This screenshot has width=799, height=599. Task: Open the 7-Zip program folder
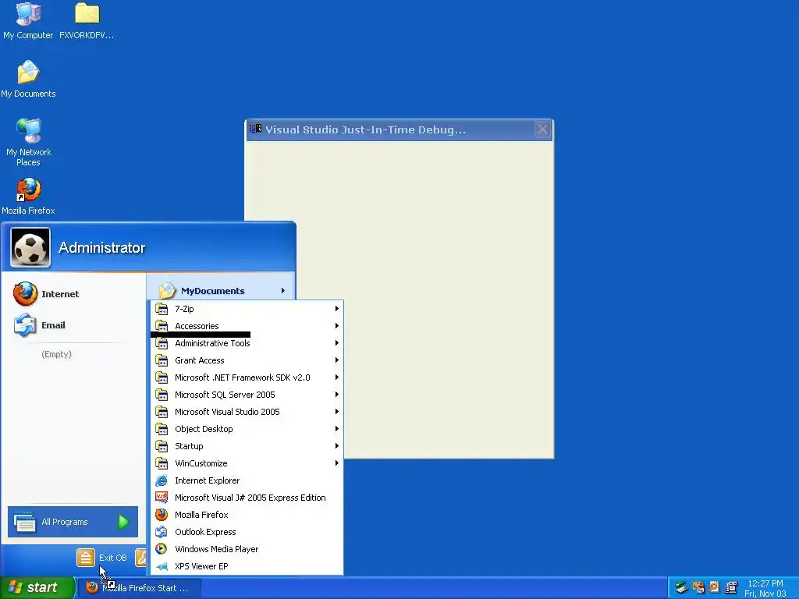247,309
